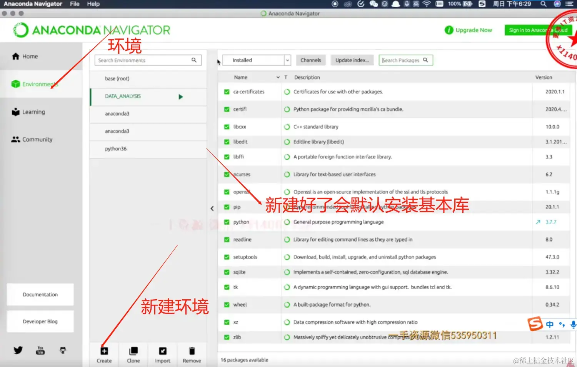Select the python36 environment
The width and height of the screenshot is (577, 367).
coord(148,149)
